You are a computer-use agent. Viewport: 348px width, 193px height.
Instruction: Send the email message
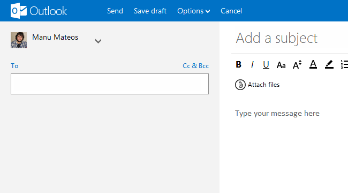115,11
